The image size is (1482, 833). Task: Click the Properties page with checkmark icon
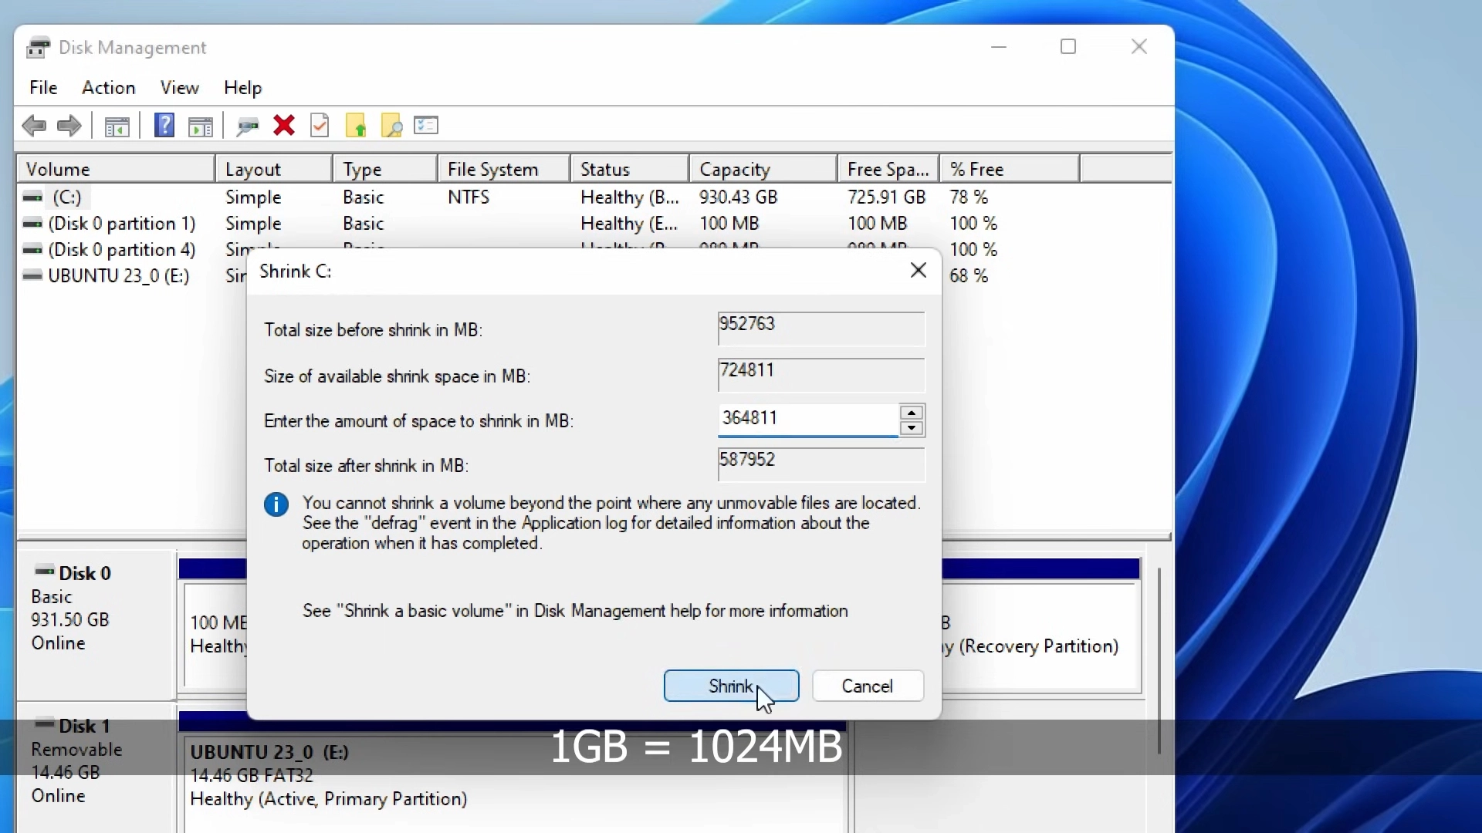pyautogui.click(x=320, y=125)
